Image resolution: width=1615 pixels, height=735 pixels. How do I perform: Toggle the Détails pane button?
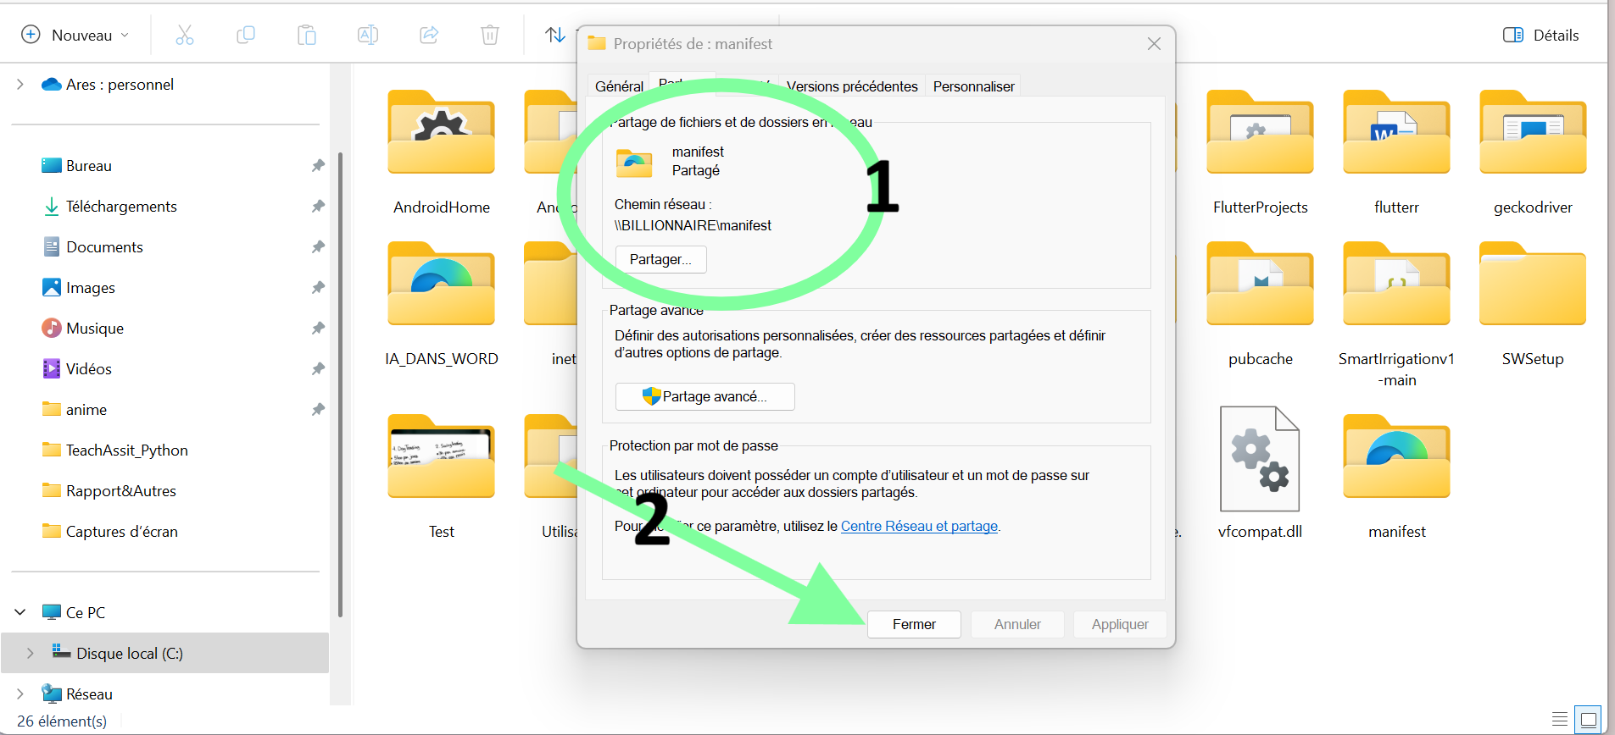point(1541,35)
